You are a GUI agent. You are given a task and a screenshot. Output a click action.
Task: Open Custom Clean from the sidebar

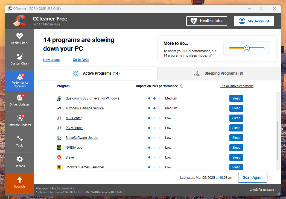pos(20,60)
